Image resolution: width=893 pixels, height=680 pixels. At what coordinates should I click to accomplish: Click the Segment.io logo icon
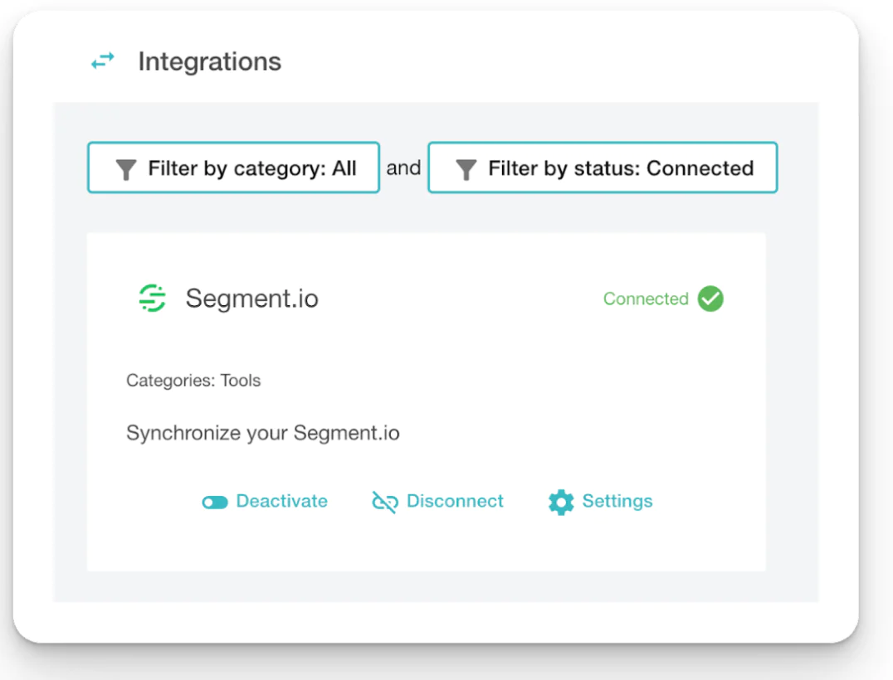(x=152, y=299)
